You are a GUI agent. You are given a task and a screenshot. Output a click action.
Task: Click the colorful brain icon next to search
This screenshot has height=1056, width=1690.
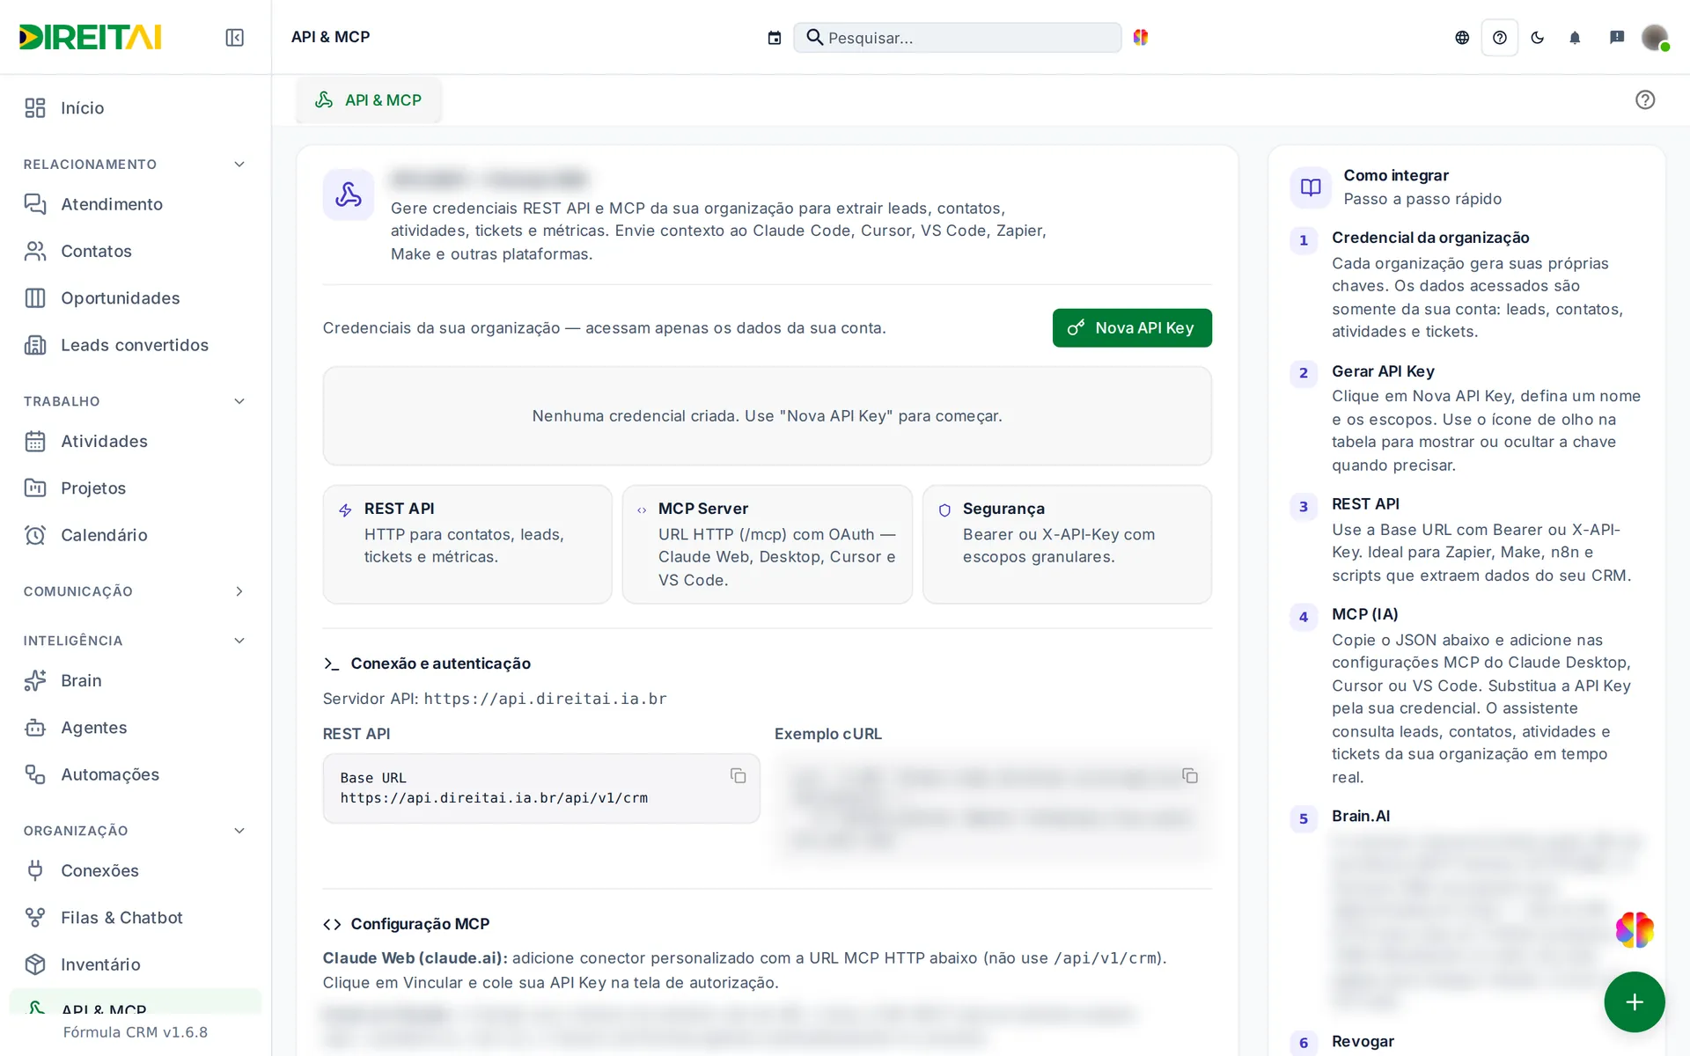1141,37
